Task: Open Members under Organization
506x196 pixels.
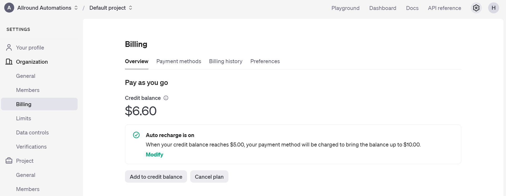Action: pyautogui.click(x=28, y=90)
